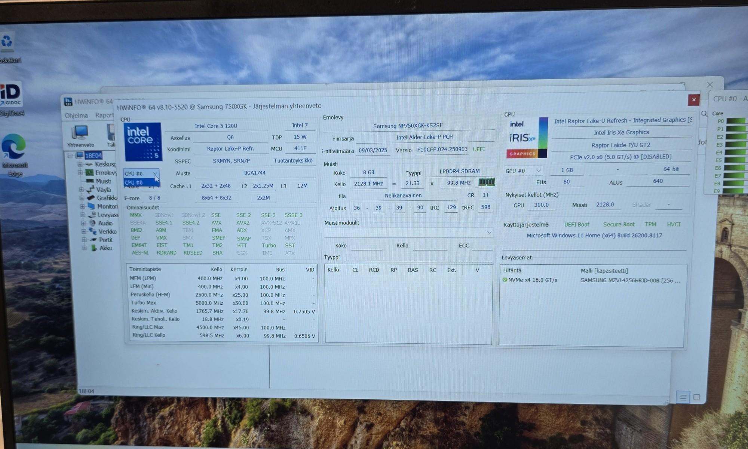
Task: Click the Grafiikka graphics card icon
Action: point(91,198)
